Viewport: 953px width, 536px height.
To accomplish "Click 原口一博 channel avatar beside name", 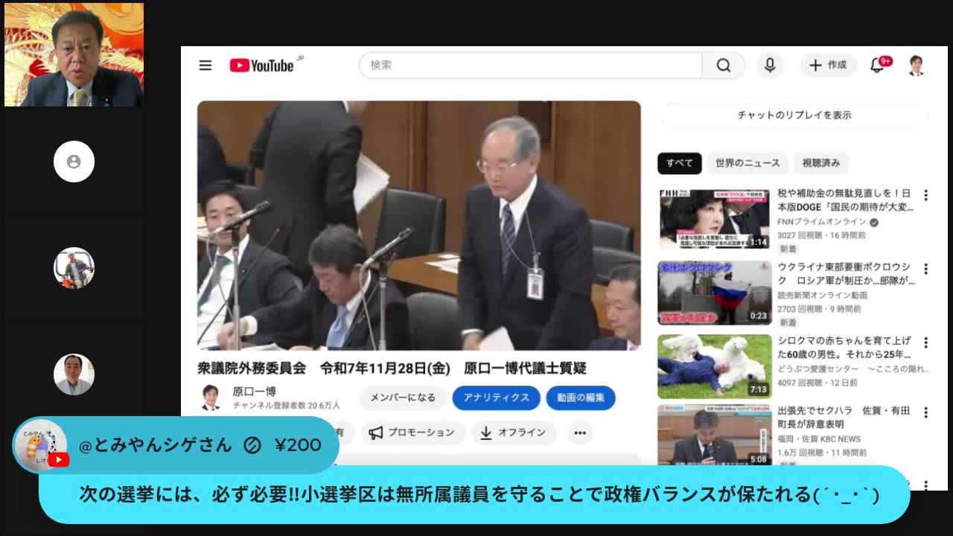I will (x=211, y=398).
